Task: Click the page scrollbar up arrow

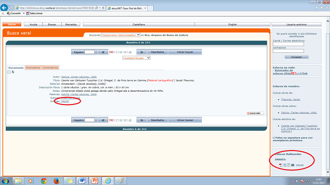Action: click(328, 21)
